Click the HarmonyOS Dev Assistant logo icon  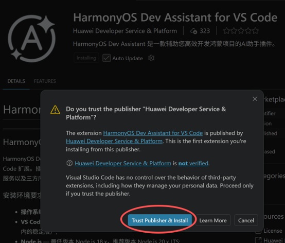[31, 39]
